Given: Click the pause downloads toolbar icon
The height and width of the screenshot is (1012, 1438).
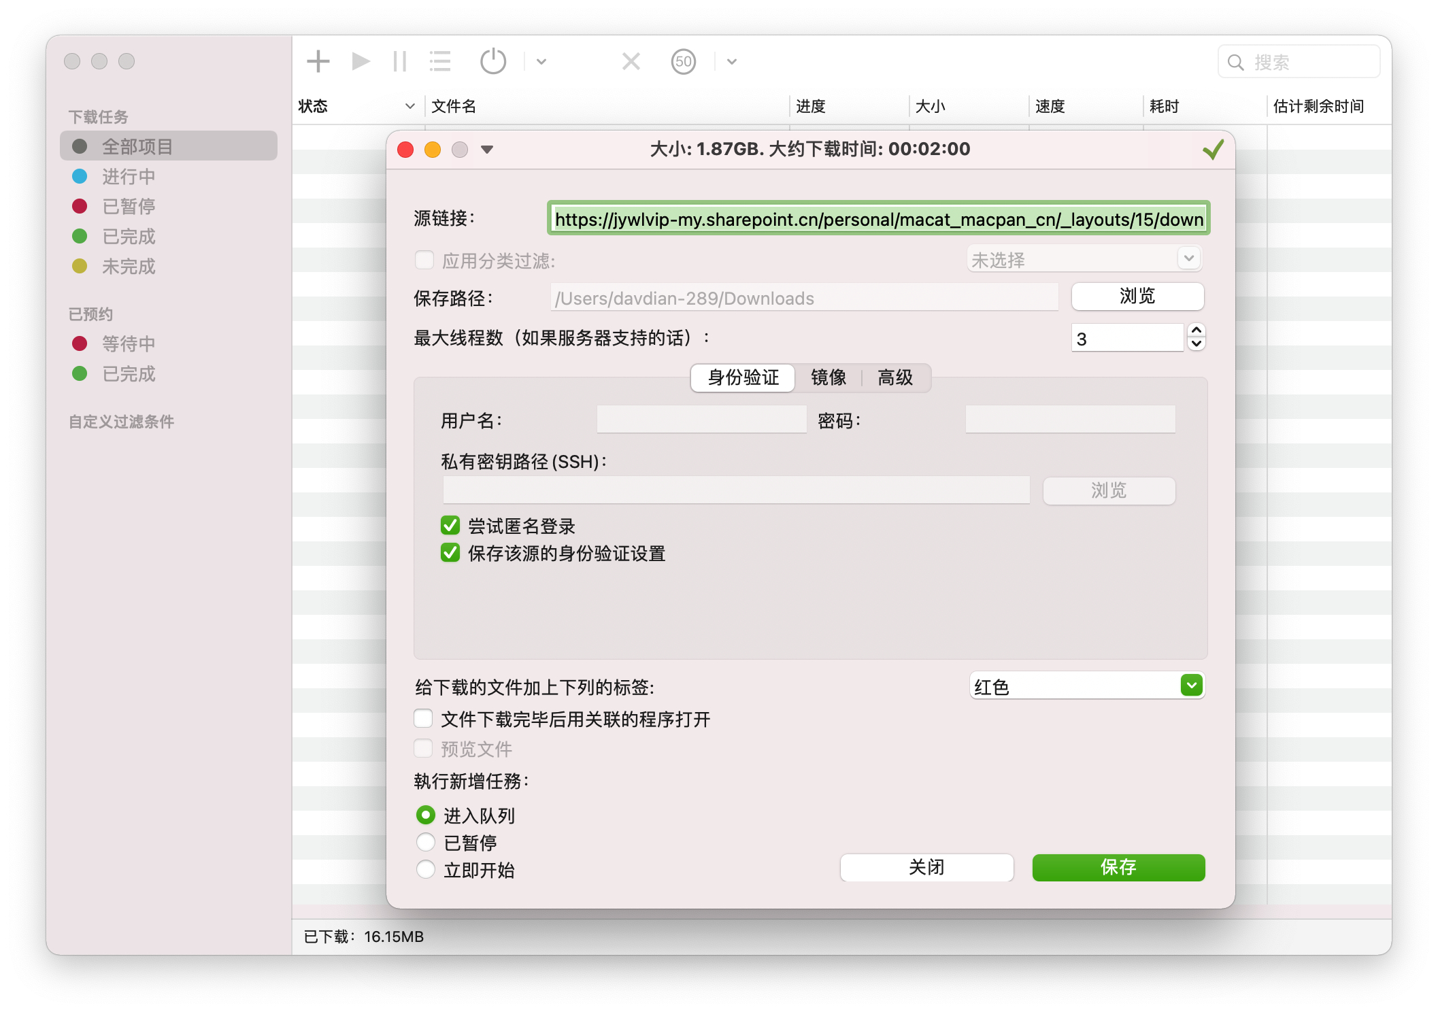Looking at the screenshot, I should 400,62.
